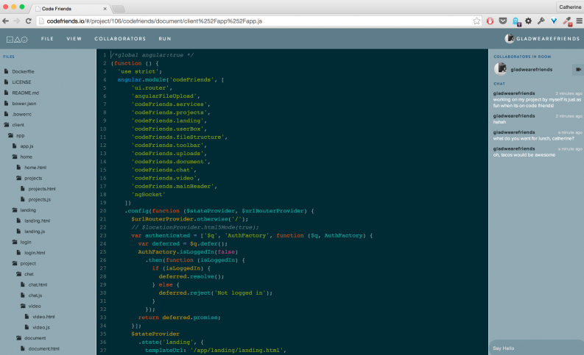Screen dimensions: 584x355
Task: Open chat.js file
Action: click(35, 295)
